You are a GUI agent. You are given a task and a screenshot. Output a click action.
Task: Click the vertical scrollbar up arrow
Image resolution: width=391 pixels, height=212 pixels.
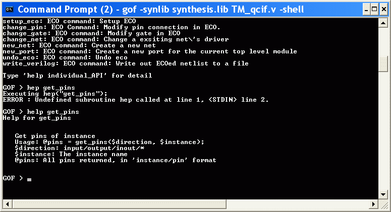(383, 23)
